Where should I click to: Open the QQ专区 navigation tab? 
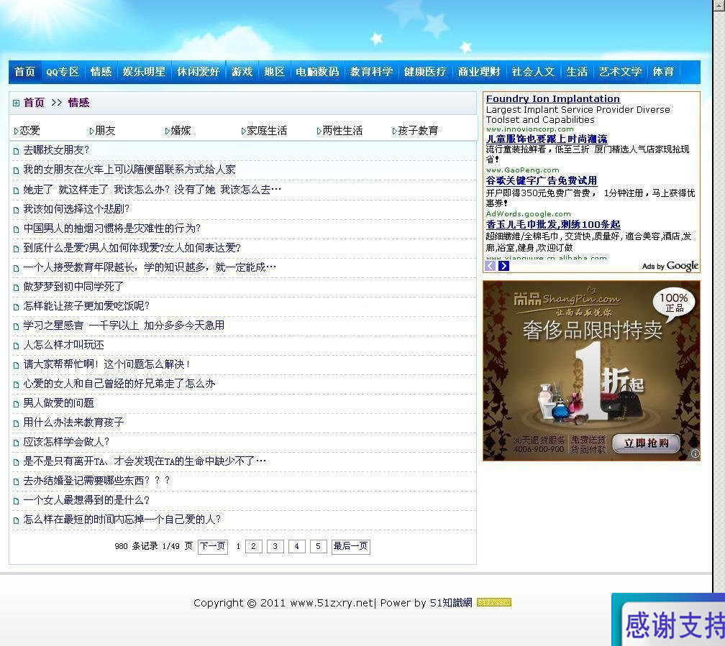[x=63, y=72]
